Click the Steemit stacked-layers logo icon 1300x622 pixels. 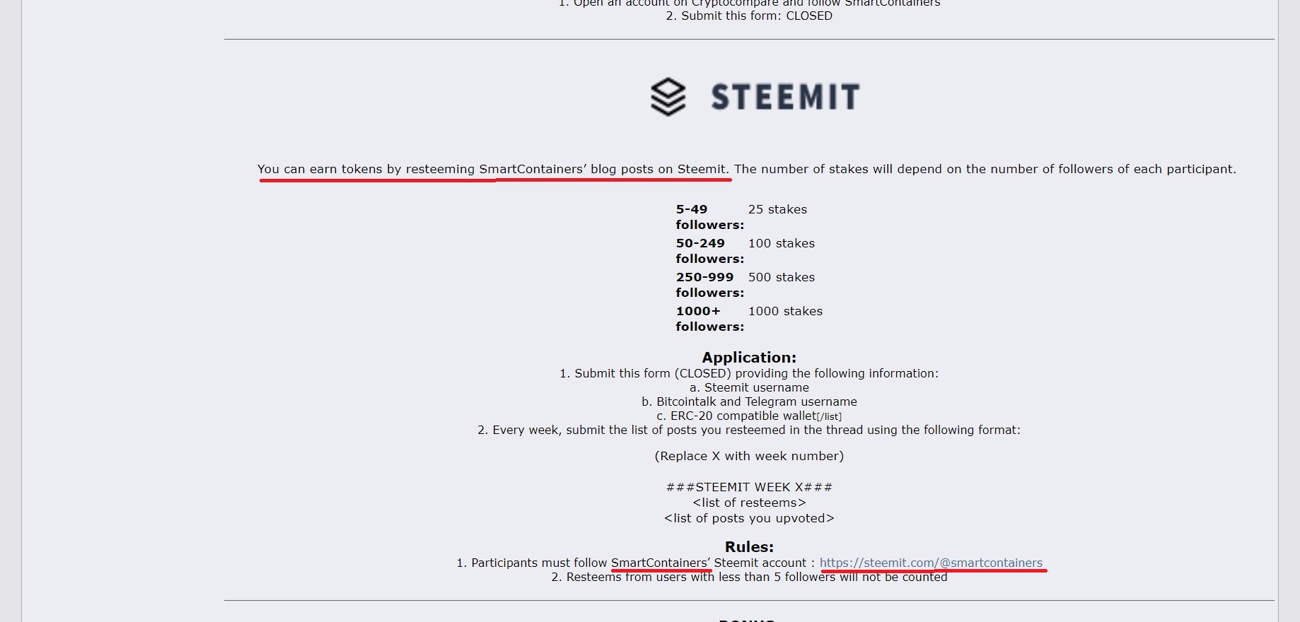coord(668,97)
